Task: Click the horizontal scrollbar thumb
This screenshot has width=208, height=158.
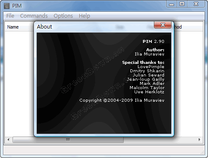Action: pyautogui.click(x=68, y=140)
